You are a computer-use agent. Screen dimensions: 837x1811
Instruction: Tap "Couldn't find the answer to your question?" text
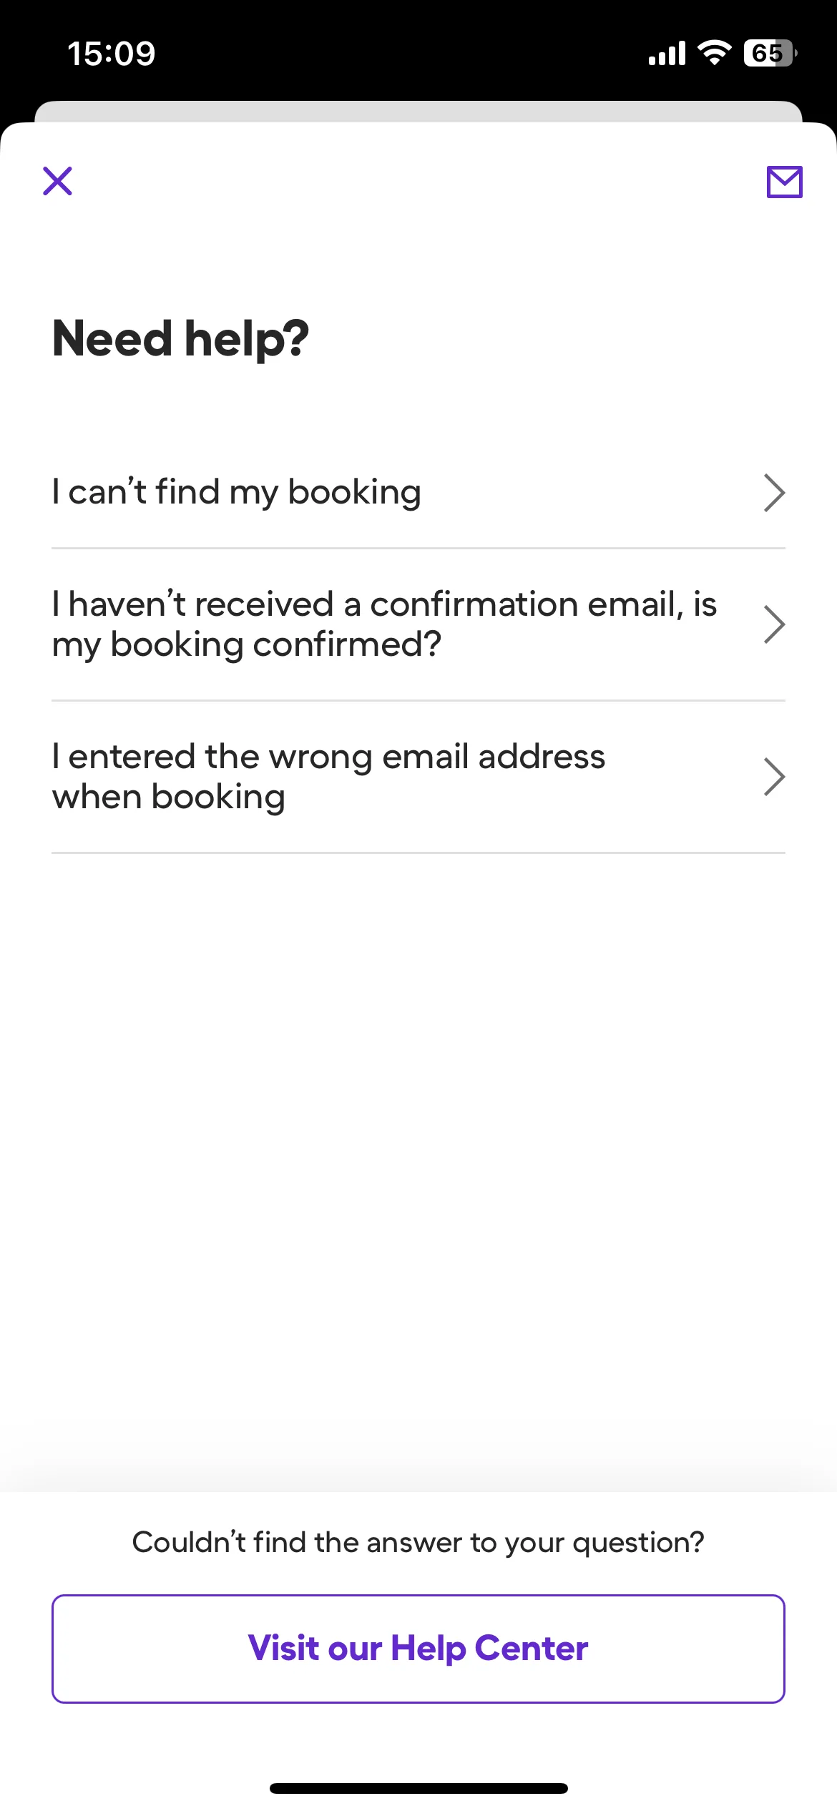pos(418,1542)
